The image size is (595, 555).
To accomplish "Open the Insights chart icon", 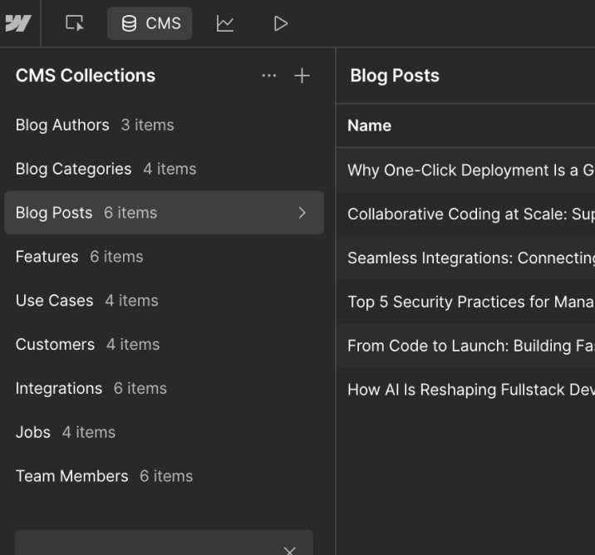I will 225,23.
